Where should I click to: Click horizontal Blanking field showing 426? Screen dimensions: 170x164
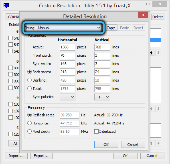pyautogui.click(x=67, y=80)
